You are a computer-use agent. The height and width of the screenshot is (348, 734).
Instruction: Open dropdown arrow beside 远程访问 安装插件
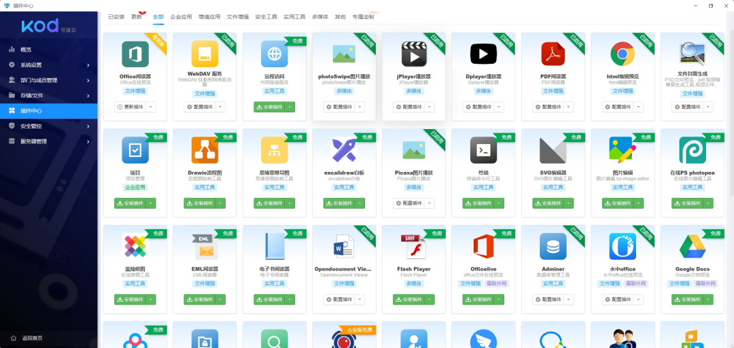(x=290, y=107)
